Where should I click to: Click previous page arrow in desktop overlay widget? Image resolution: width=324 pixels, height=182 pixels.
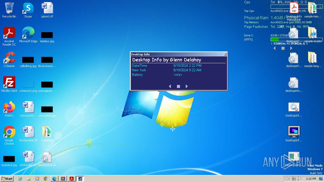274,48
